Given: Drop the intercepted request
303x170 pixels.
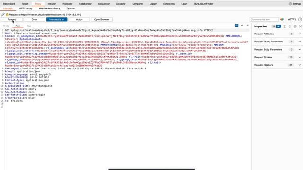Looking at the screenshot, I should [34, 19].
